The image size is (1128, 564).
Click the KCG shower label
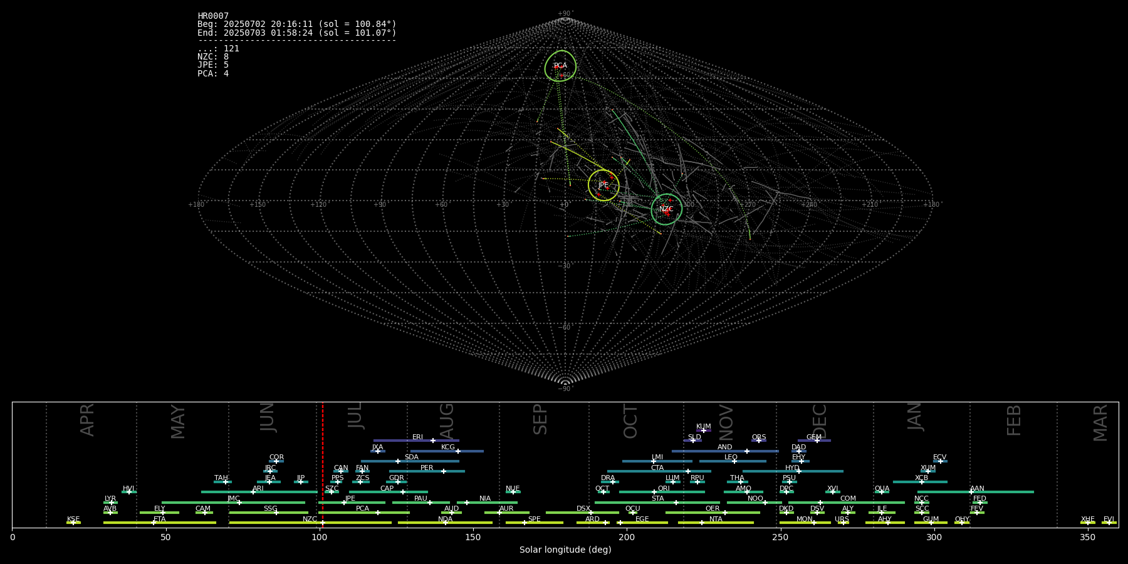click(x=447, y=447)
